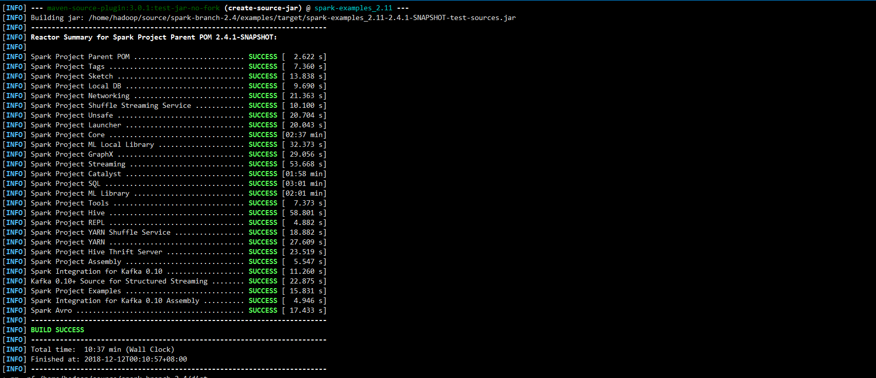Screen dimensions: 876x378
Task: Click 'Spark Project Tools' text
Action: [70, 203]
